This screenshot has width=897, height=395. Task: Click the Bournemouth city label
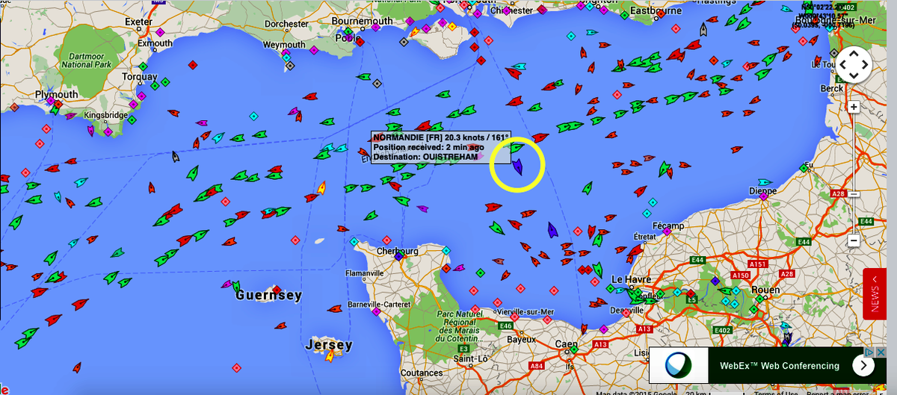pyautogui.click(x=362, y=21)
